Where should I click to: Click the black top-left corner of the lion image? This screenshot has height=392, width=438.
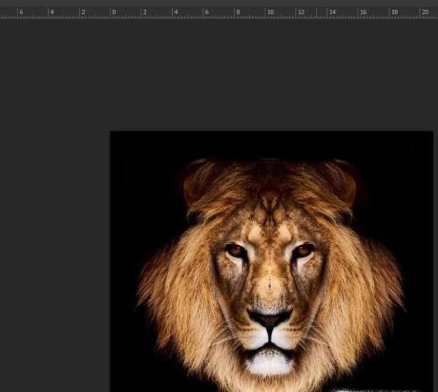(x=119, y=139)
